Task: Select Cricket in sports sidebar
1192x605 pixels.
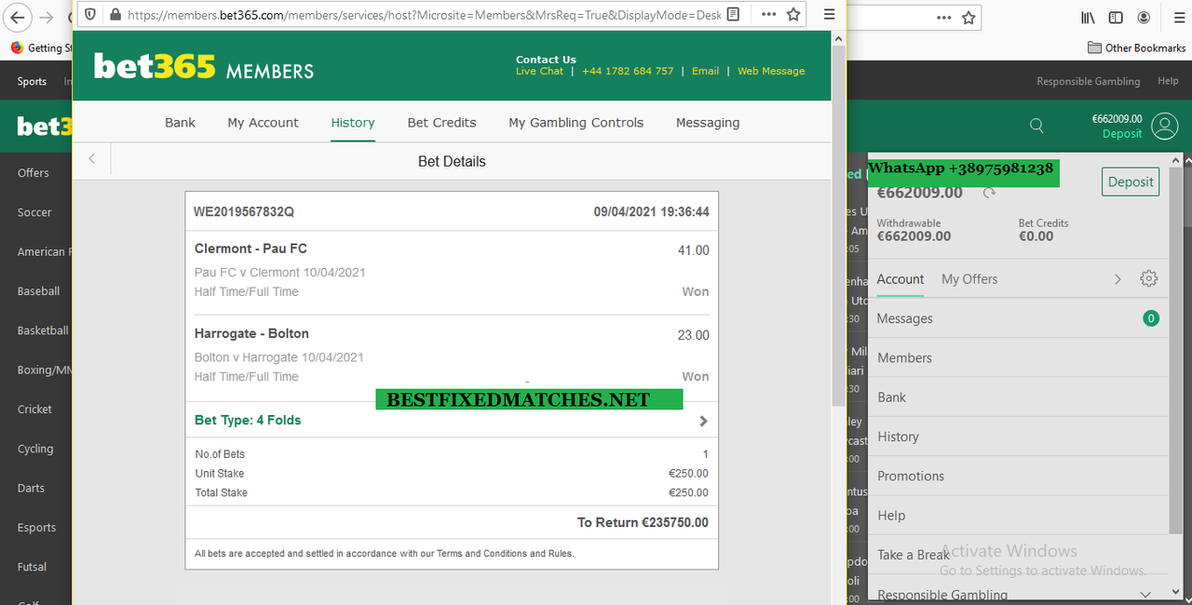Action: [x=34, y=410]
